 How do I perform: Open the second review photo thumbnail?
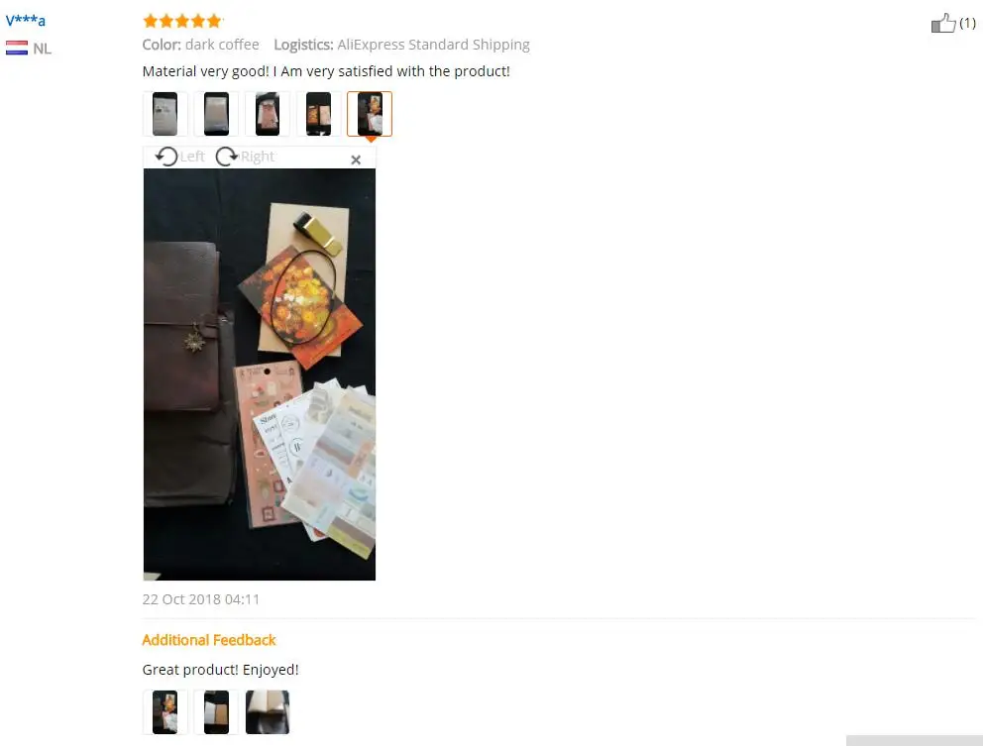(x=216, y=114)
